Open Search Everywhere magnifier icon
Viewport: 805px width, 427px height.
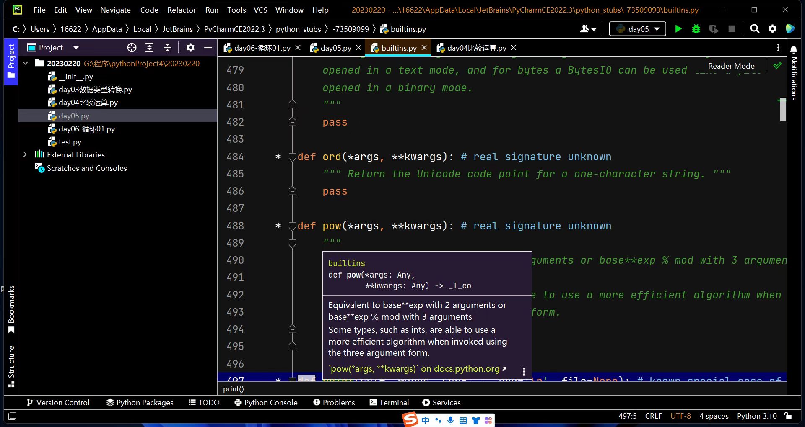coord(755,29)
